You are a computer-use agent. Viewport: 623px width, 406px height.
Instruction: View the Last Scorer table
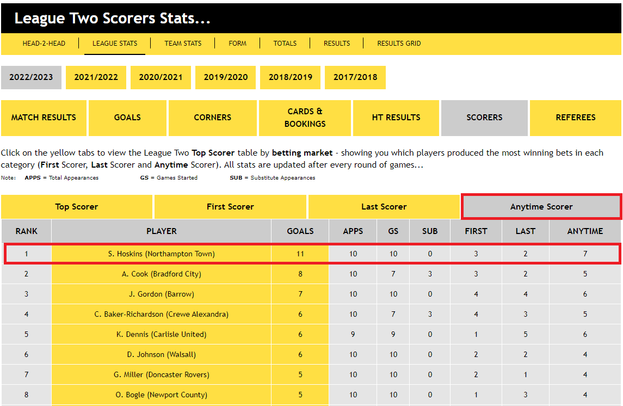(384, 207)
